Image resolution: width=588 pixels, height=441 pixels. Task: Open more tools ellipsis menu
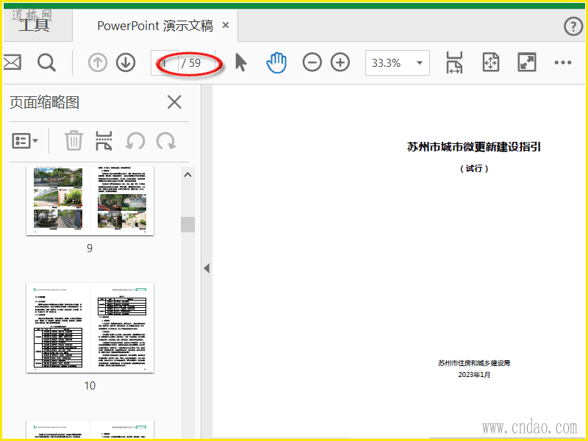[563, 62]
